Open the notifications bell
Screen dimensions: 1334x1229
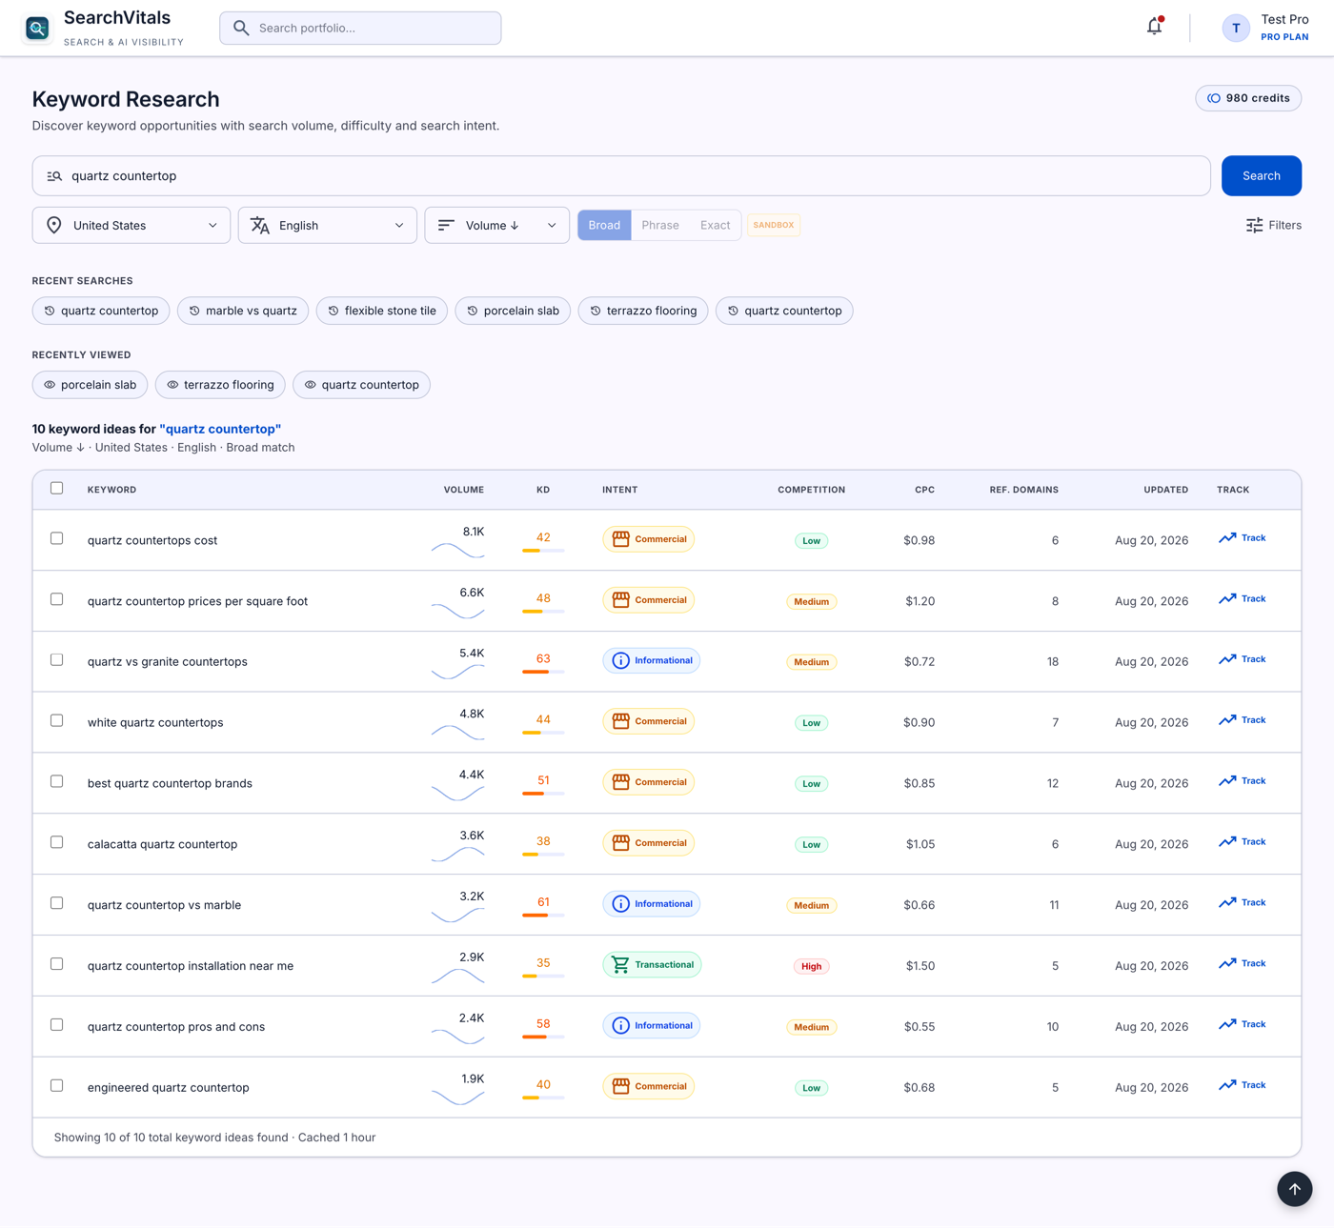click(1154, 27)
